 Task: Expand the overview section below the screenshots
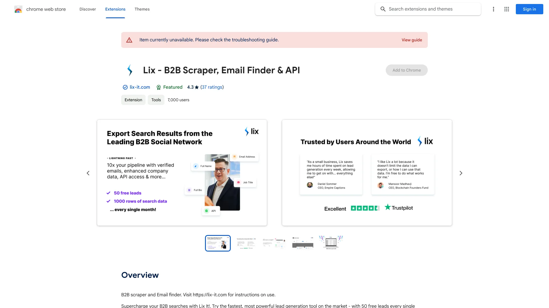click(x=140, y=275)
